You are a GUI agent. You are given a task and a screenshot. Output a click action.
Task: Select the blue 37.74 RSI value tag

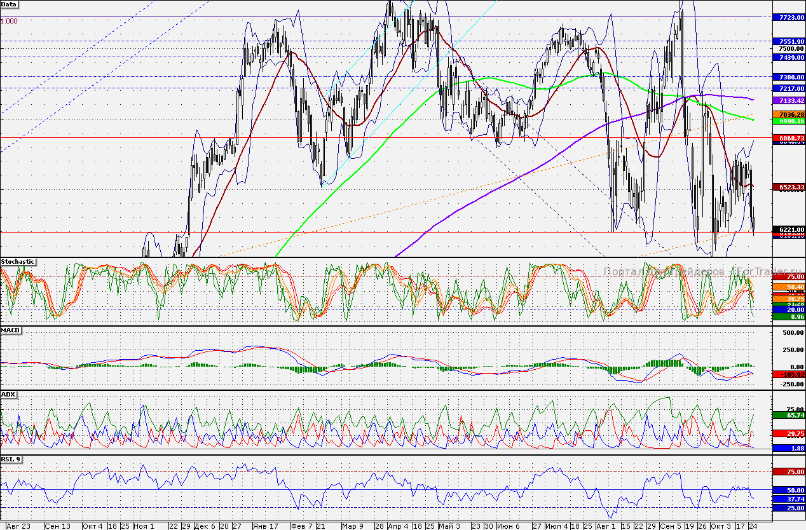click(788, 499)
